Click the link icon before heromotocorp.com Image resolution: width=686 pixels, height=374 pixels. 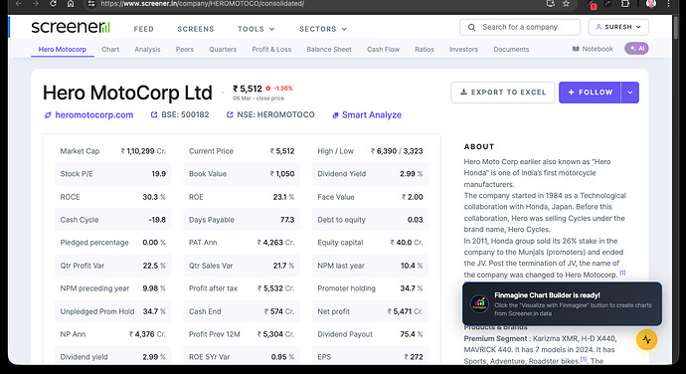click(x=48, y=115)
